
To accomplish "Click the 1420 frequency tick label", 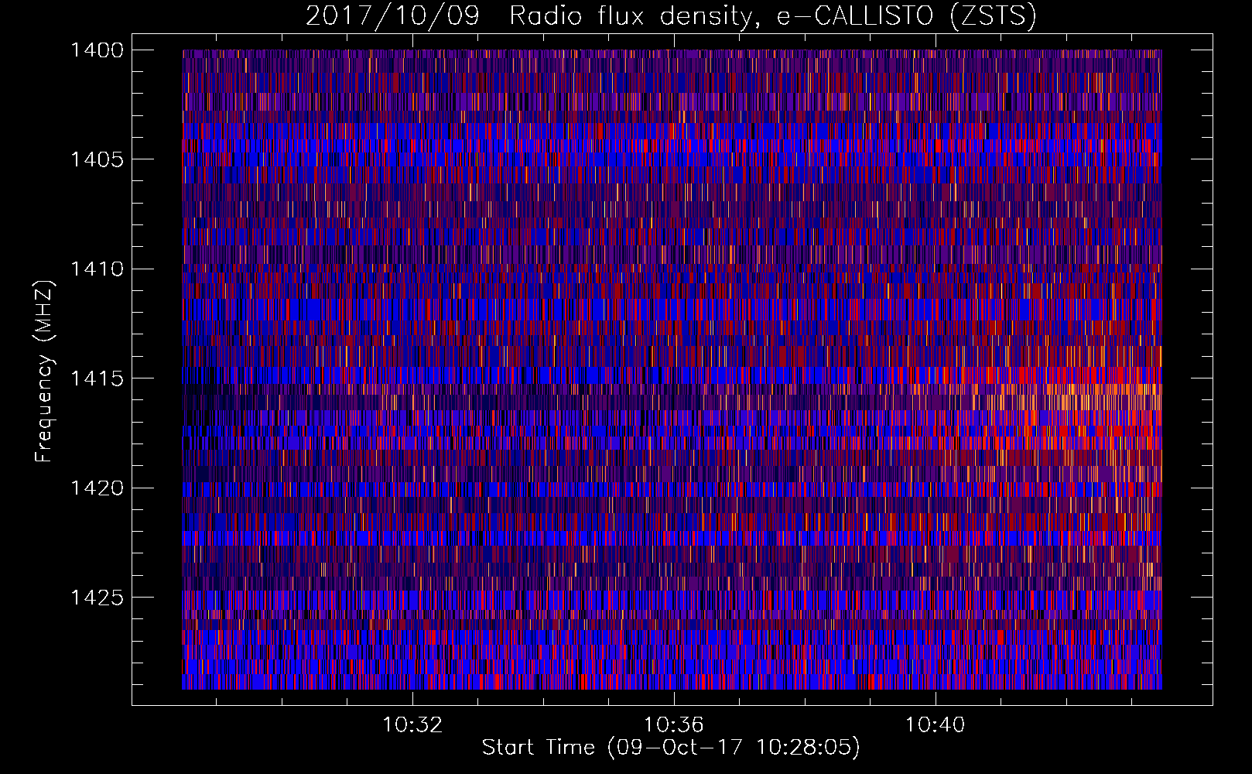I will tap(97, 488).
